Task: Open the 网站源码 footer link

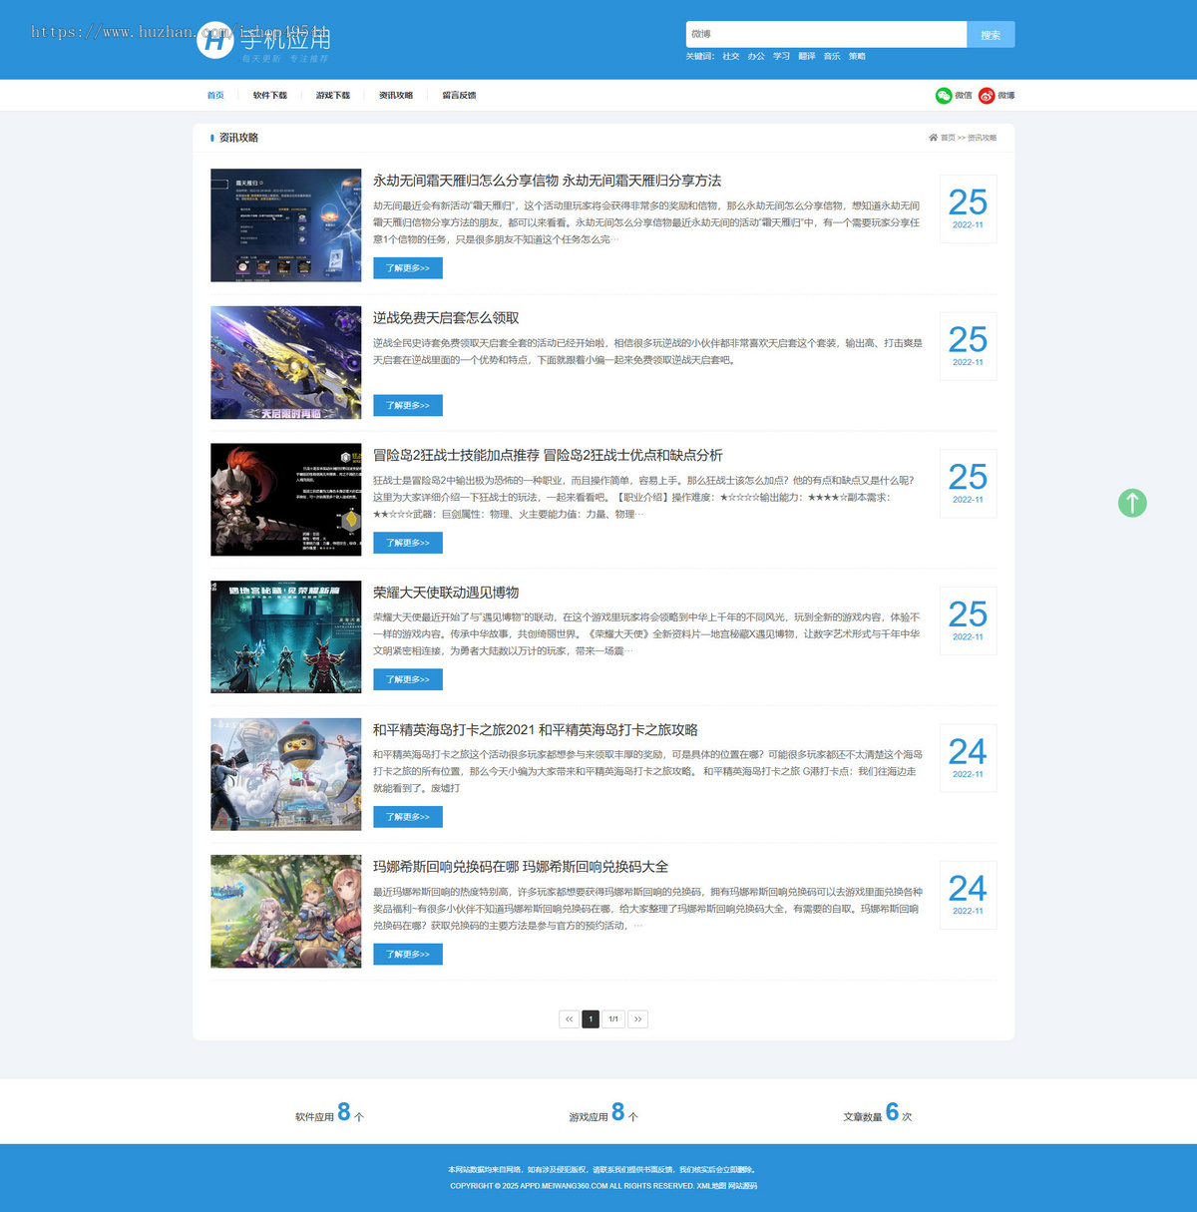Action: pos(742,1186)
